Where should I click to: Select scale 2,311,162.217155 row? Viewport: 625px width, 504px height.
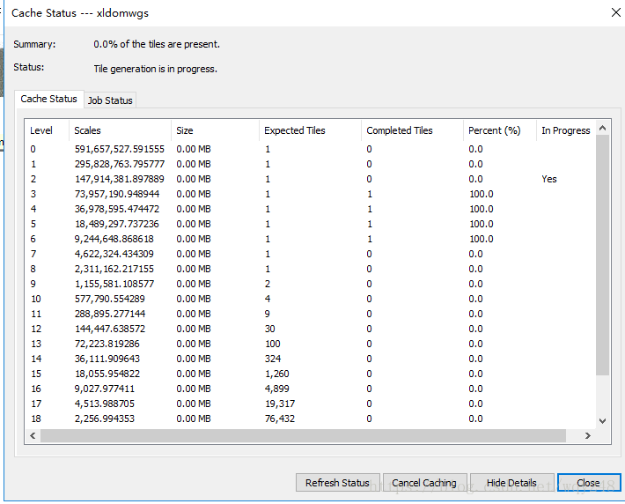tap(310, 269)
